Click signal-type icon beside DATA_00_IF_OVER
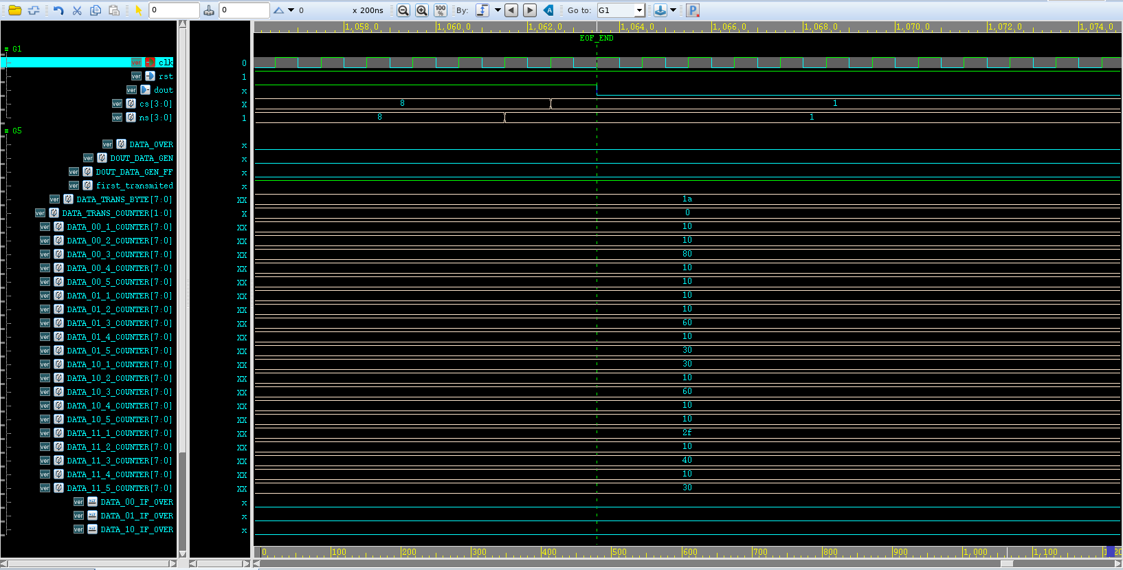 92,502
